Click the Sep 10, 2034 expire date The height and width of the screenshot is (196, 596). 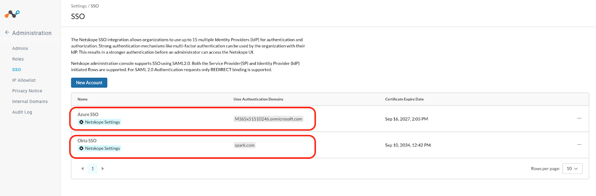pyautogui.click(x=408, y=145)
